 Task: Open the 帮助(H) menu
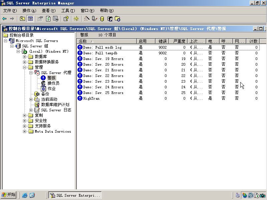[107, 11]
